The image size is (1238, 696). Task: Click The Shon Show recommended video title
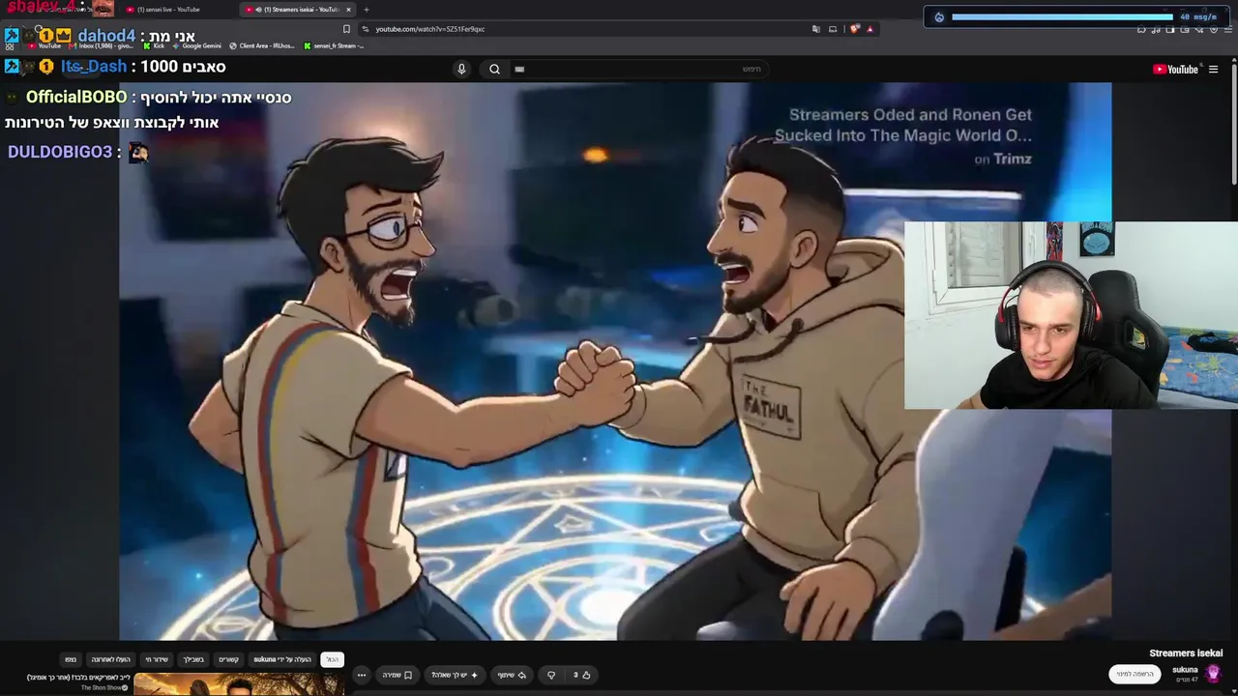pos(78,678)
